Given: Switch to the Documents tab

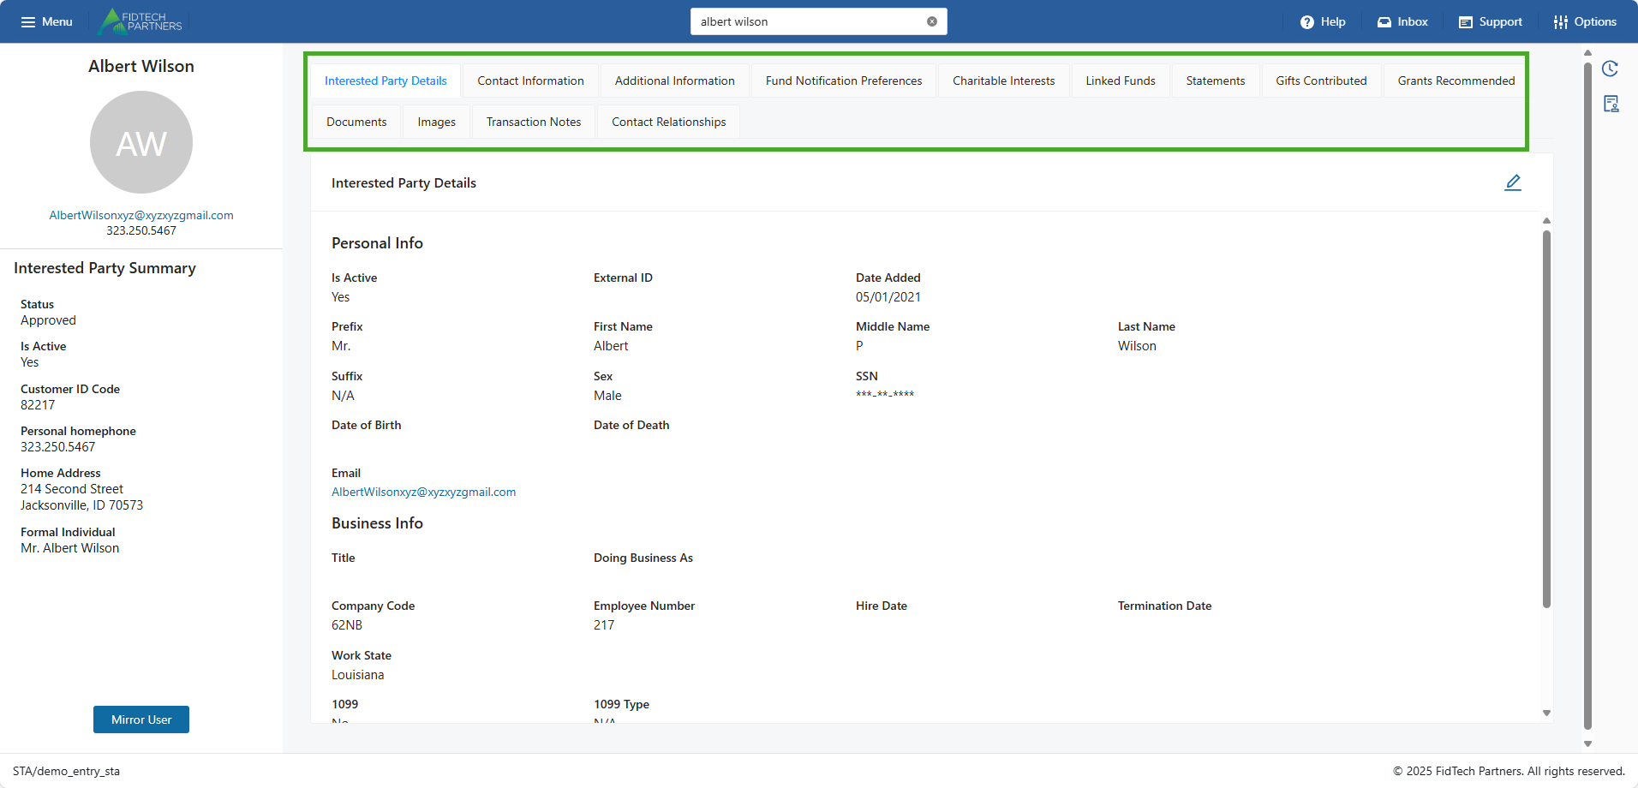Looking at the screenshot, I should [356, 122].
